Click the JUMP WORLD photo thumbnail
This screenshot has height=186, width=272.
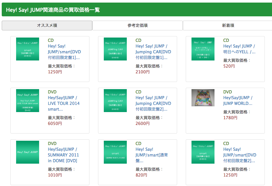pyautogui.click(x=203, y=98)
